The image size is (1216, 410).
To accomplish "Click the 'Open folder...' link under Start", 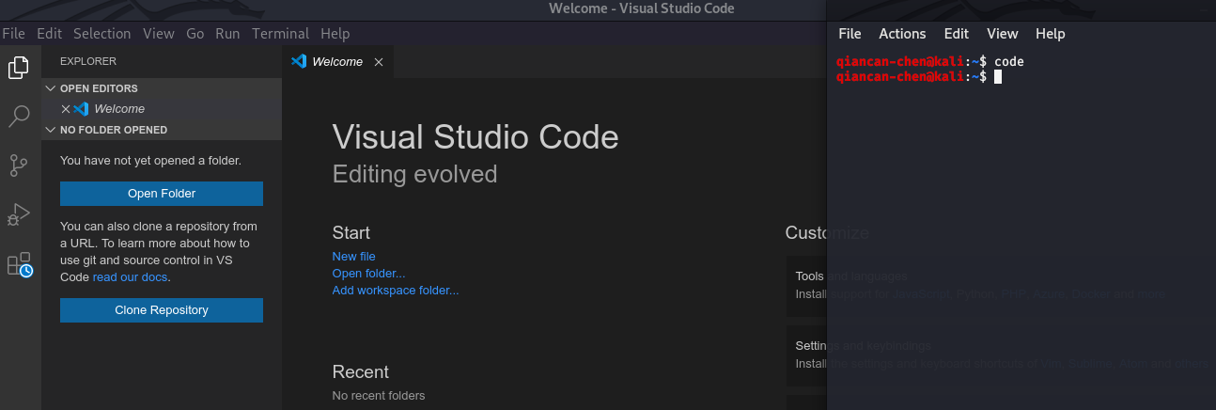I will pos(368,274).
